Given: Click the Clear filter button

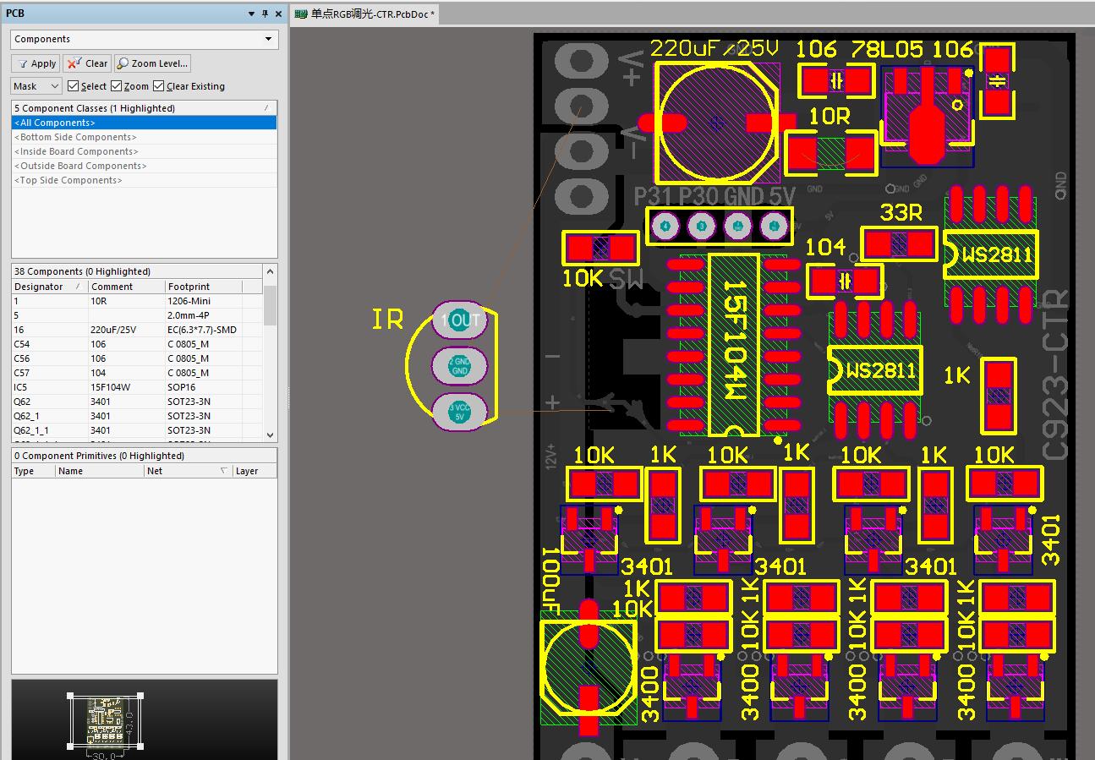Looking at the screenshot, I should click(x=88, y=63).
